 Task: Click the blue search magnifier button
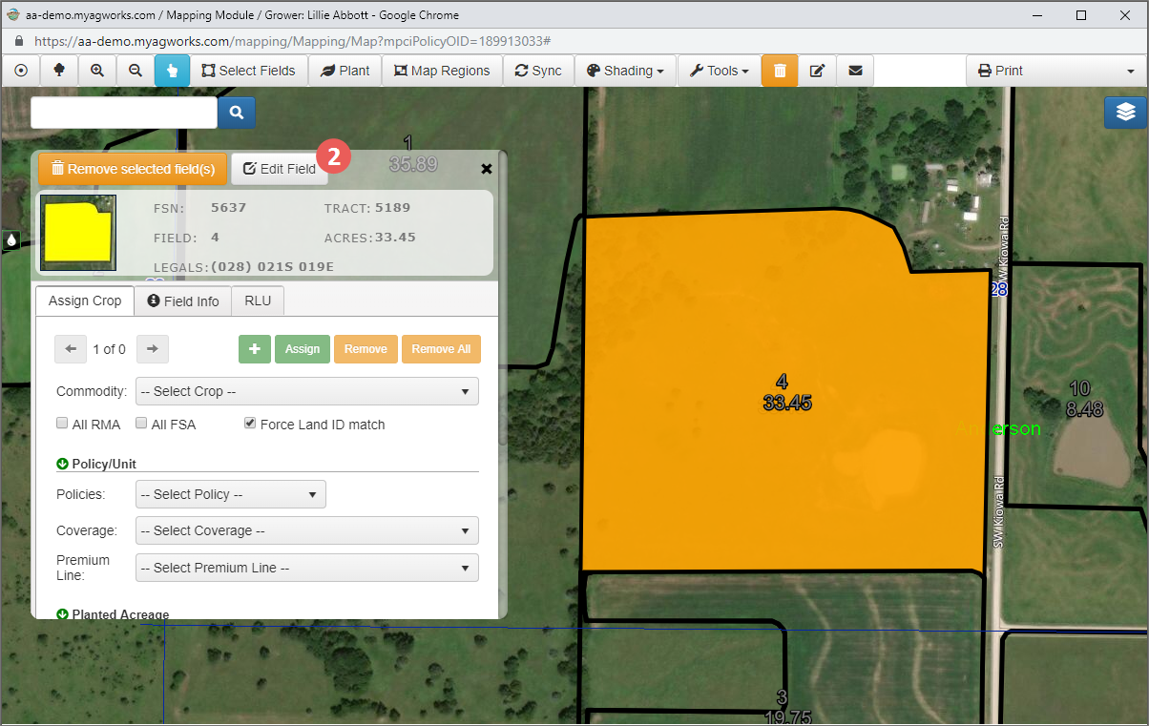[x=236, y=113]
